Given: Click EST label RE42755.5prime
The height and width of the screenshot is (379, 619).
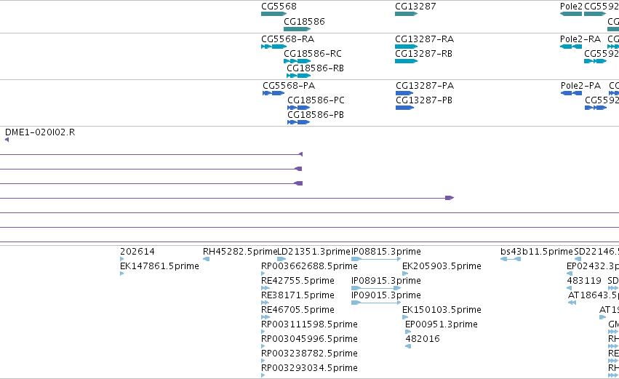Looking at the screenshot, I should coord(297,281).
